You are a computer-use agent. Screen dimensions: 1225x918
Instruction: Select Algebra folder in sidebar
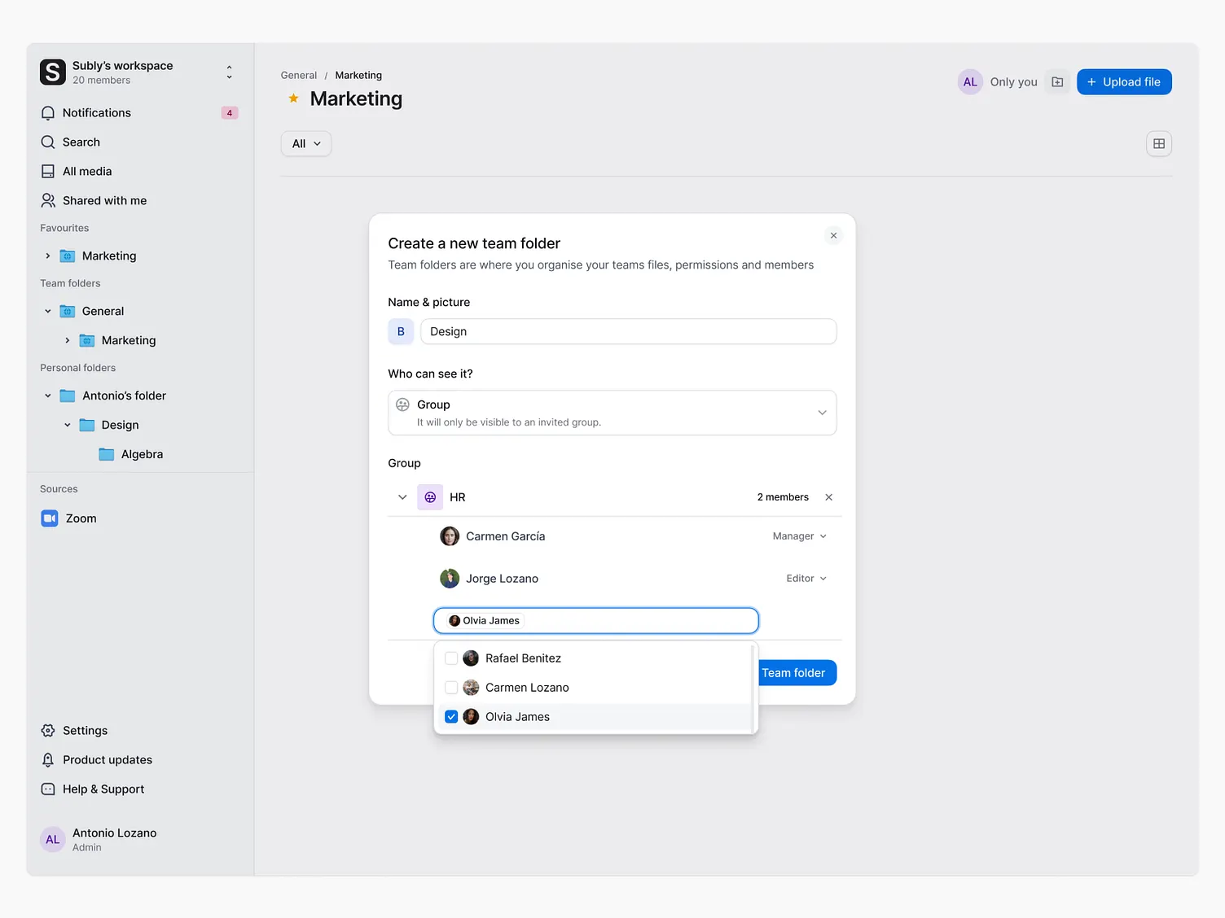(142, 454)
